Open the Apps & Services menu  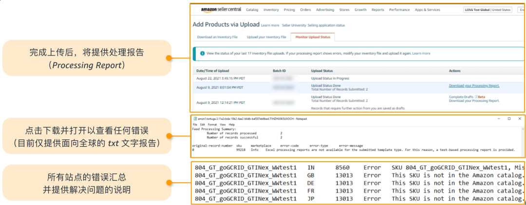coord(428,10)
